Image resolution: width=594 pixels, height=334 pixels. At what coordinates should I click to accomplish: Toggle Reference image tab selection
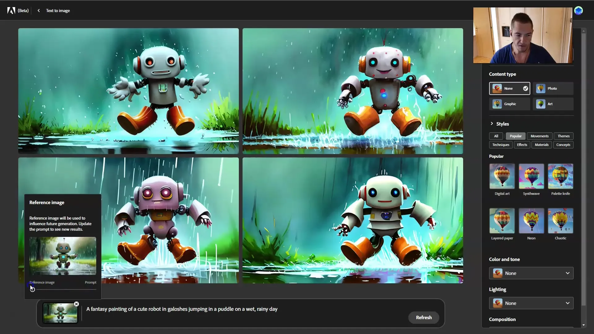coord(42,282)
